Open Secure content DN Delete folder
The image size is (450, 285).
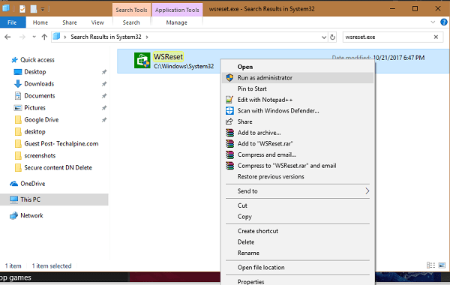coord(58,167)
